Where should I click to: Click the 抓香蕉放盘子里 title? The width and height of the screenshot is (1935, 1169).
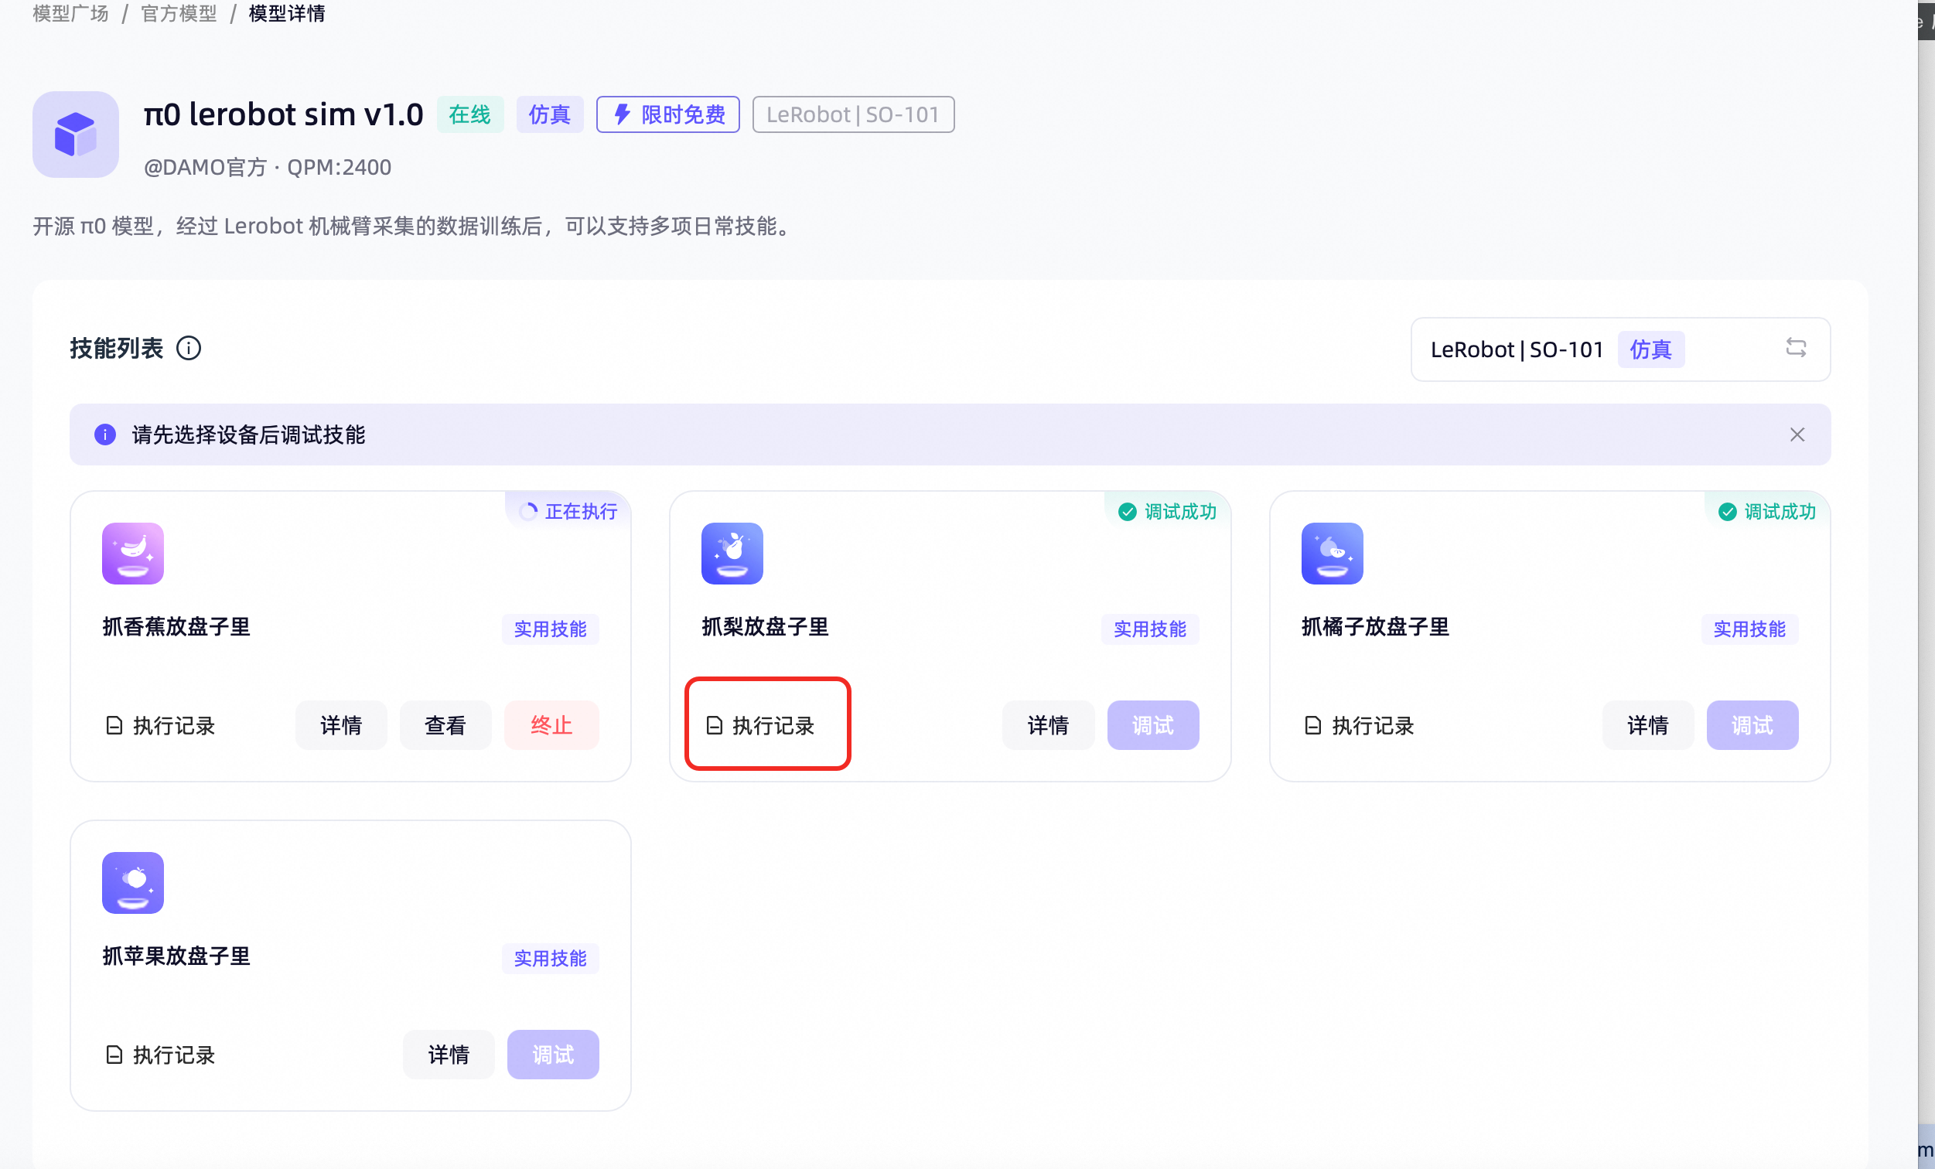point(176,626)
